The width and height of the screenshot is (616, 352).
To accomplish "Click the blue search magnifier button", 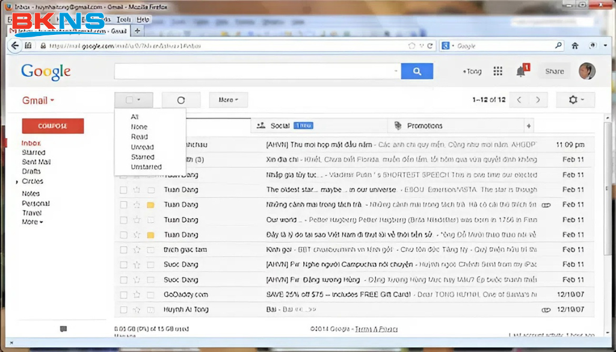I will pyautogui.click(x=417, y=71).
